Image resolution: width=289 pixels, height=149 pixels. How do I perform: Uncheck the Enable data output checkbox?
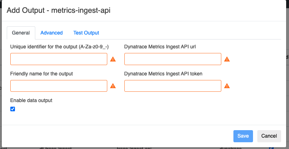pos(13,109)
